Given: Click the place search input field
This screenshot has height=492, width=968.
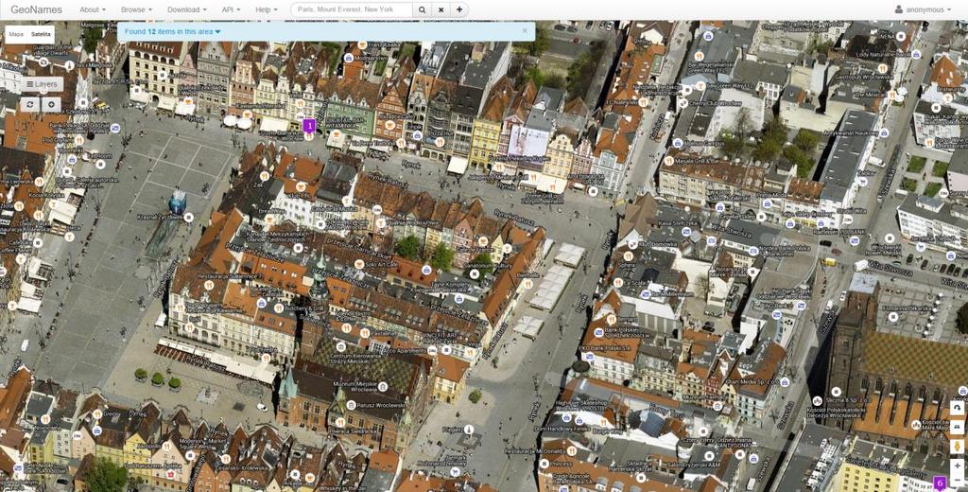Looking at the screenshot, I should click(x=352, y=9).
